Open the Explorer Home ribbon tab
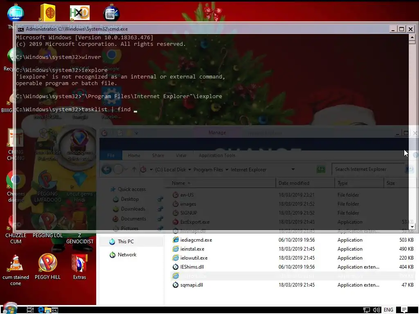This screenshot has width=419, height=314. click(x=134, y=155)
